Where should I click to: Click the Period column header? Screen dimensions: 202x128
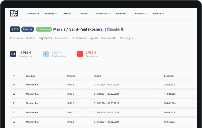[x=97, y=76]
